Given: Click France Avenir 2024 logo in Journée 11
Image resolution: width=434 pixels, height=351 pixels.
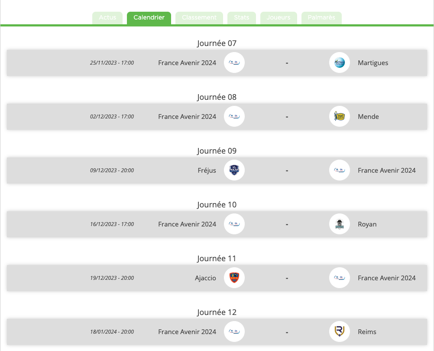Looking at the screenshot, I should click(339, 278).
